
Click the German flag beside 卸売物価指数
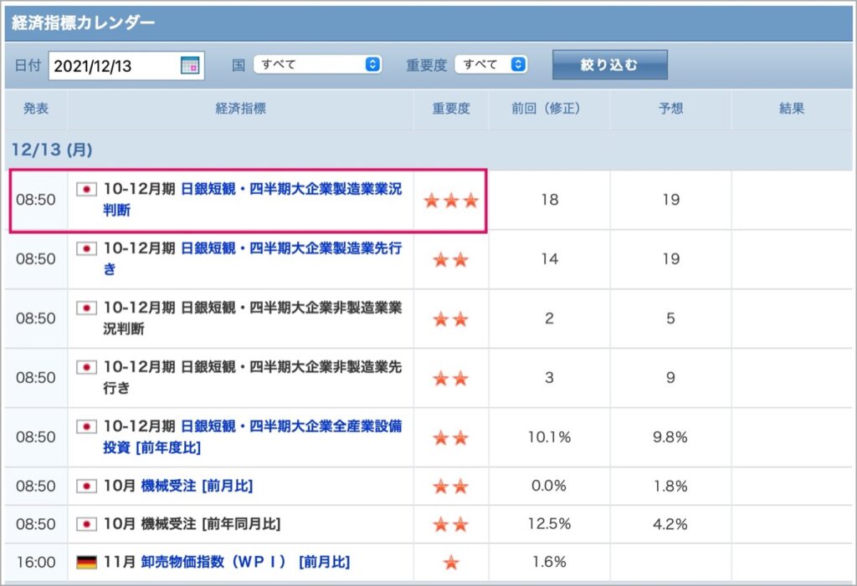86,562
